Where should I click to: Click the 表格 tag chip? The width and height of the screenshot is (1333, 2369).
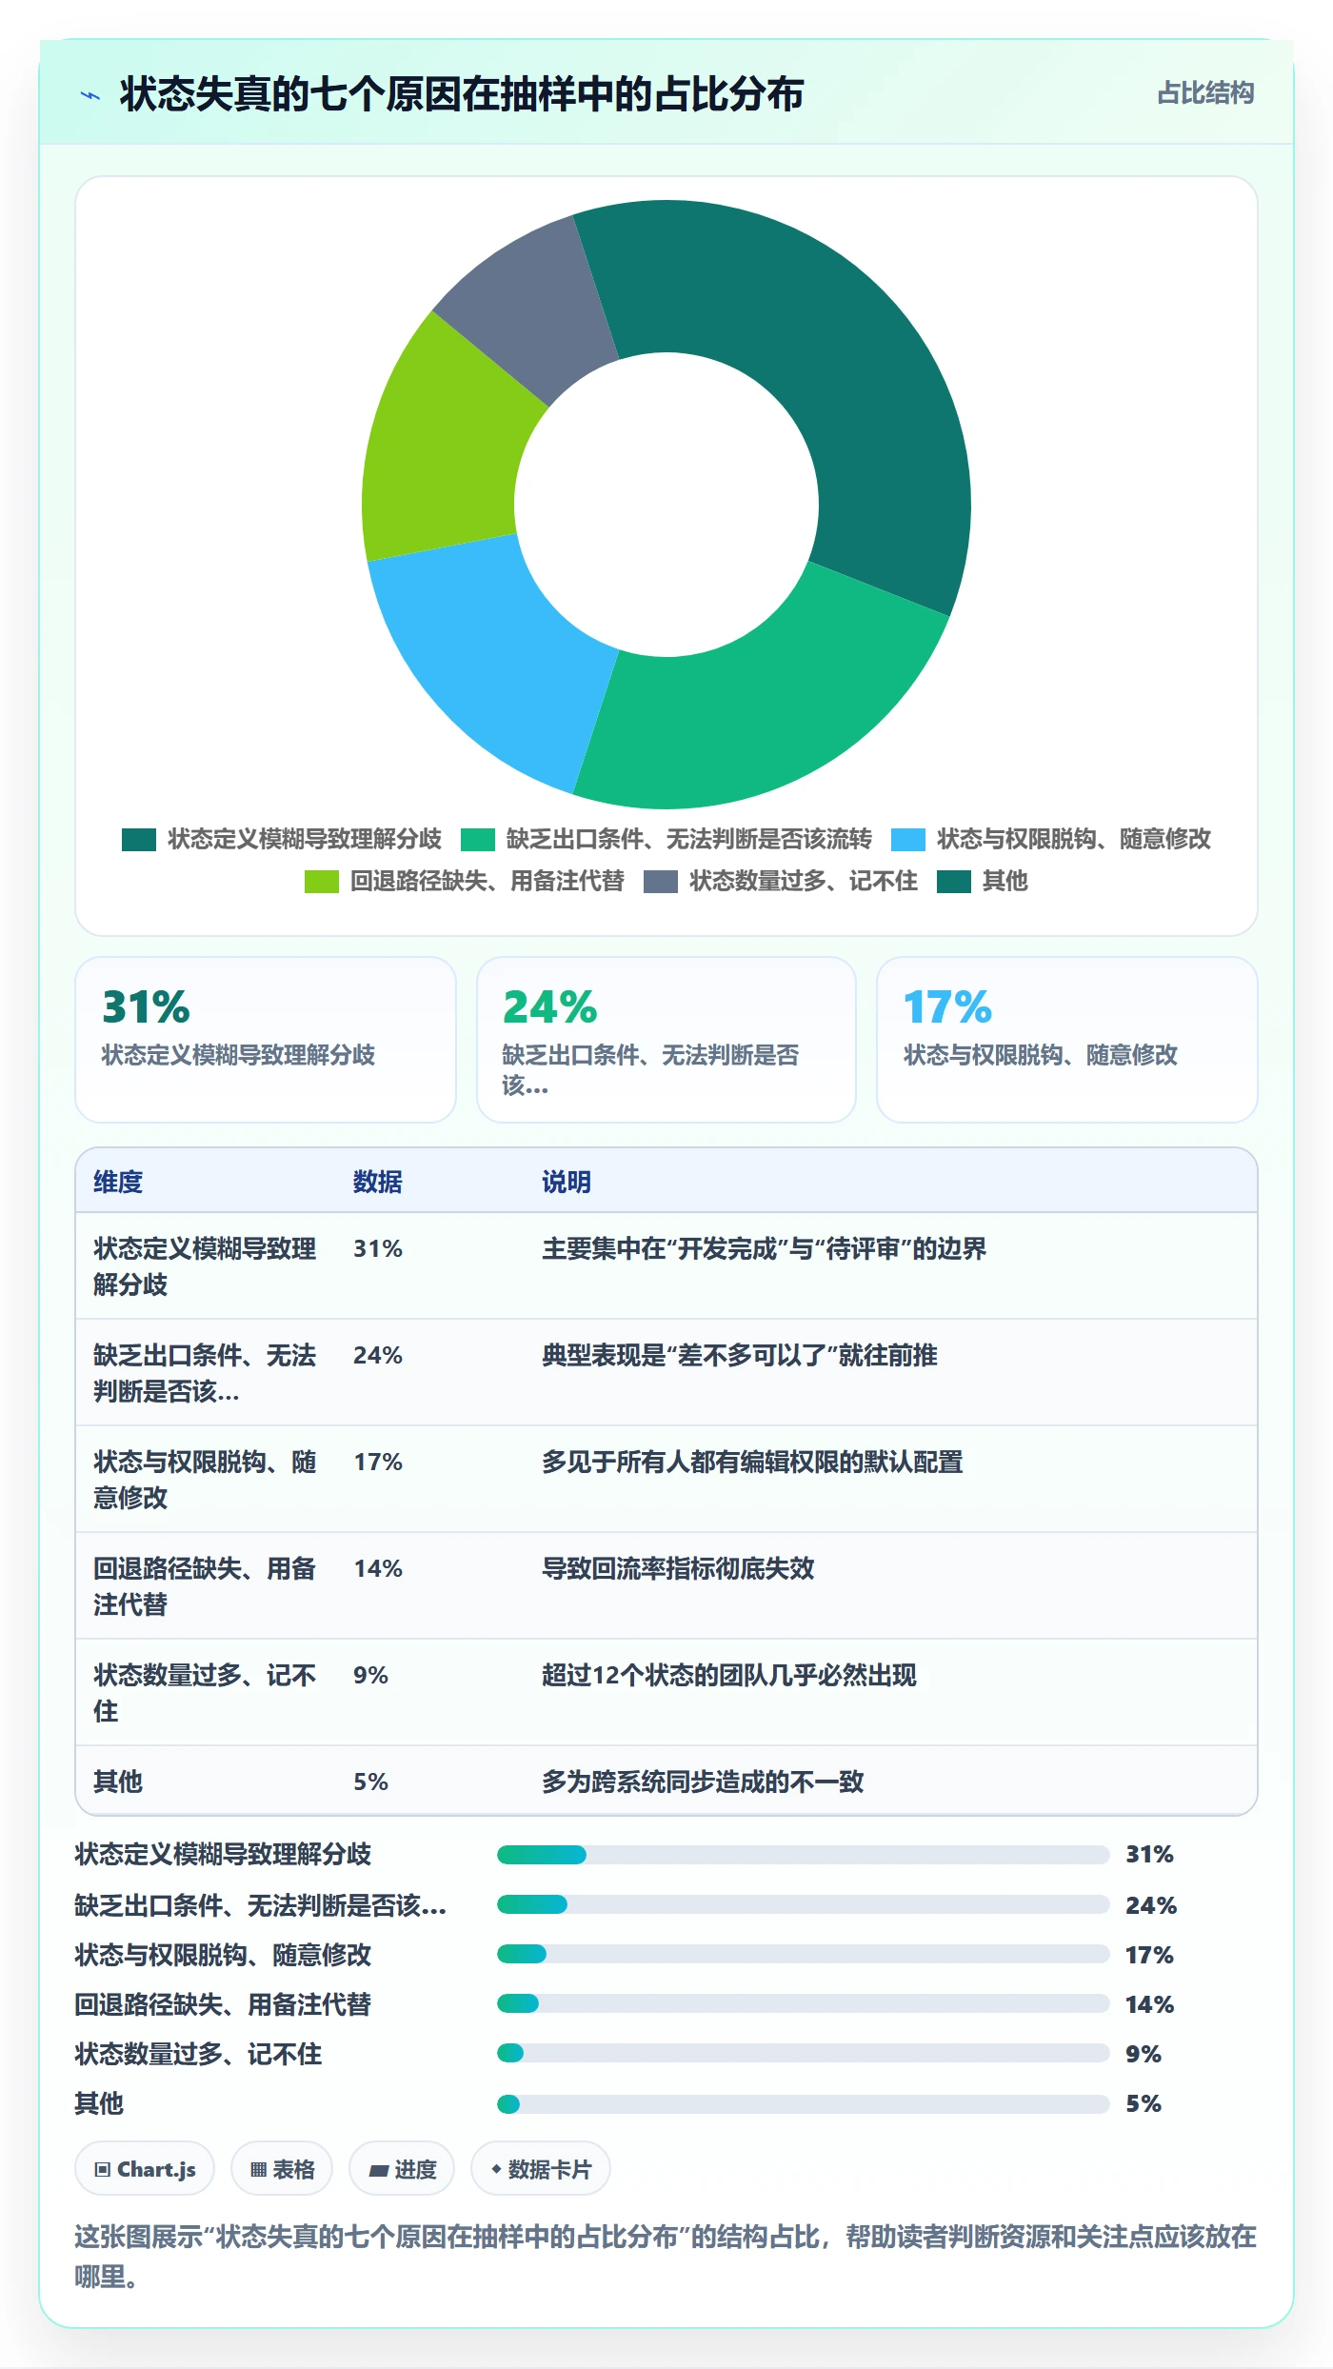[282, 2169]
